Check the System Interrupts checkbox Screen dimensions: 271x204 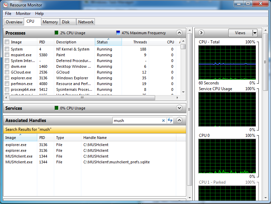7,61
